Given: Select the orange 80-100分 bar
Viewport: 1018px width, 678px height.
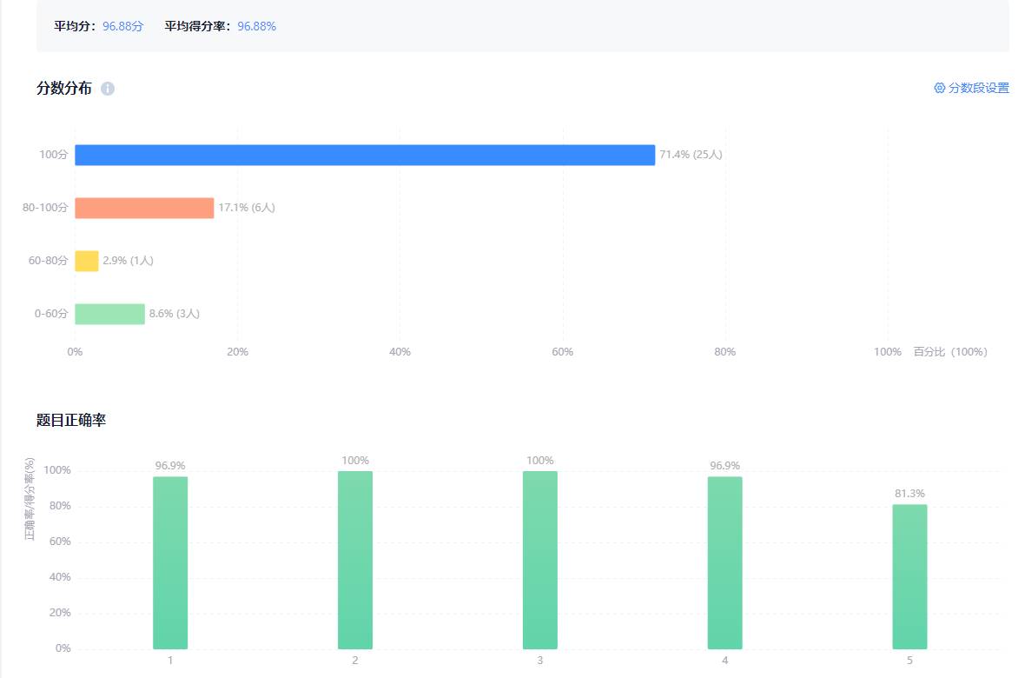Looking at the screenshot, I should 144,208.
